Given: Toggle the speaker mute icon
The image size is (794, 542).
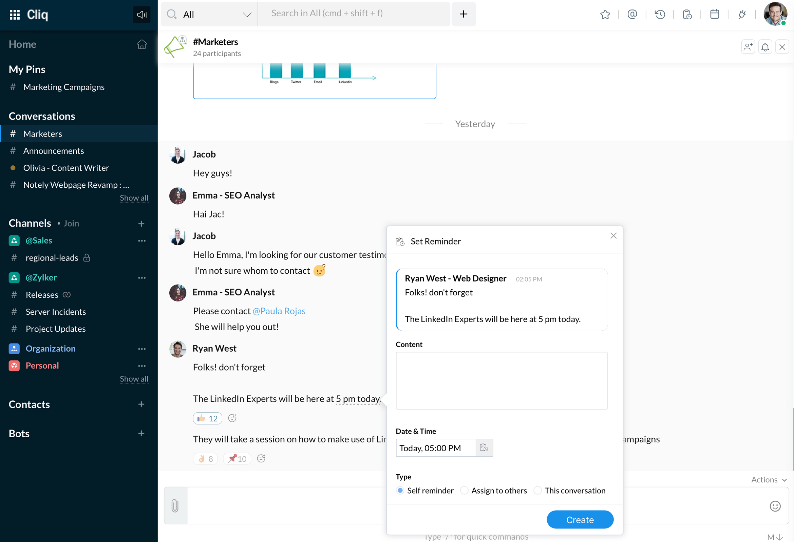Looking at the screenshot, I should tap(141, 15).
